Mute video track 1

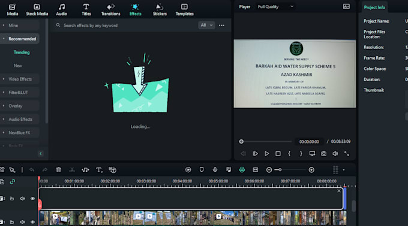(23, 222)
